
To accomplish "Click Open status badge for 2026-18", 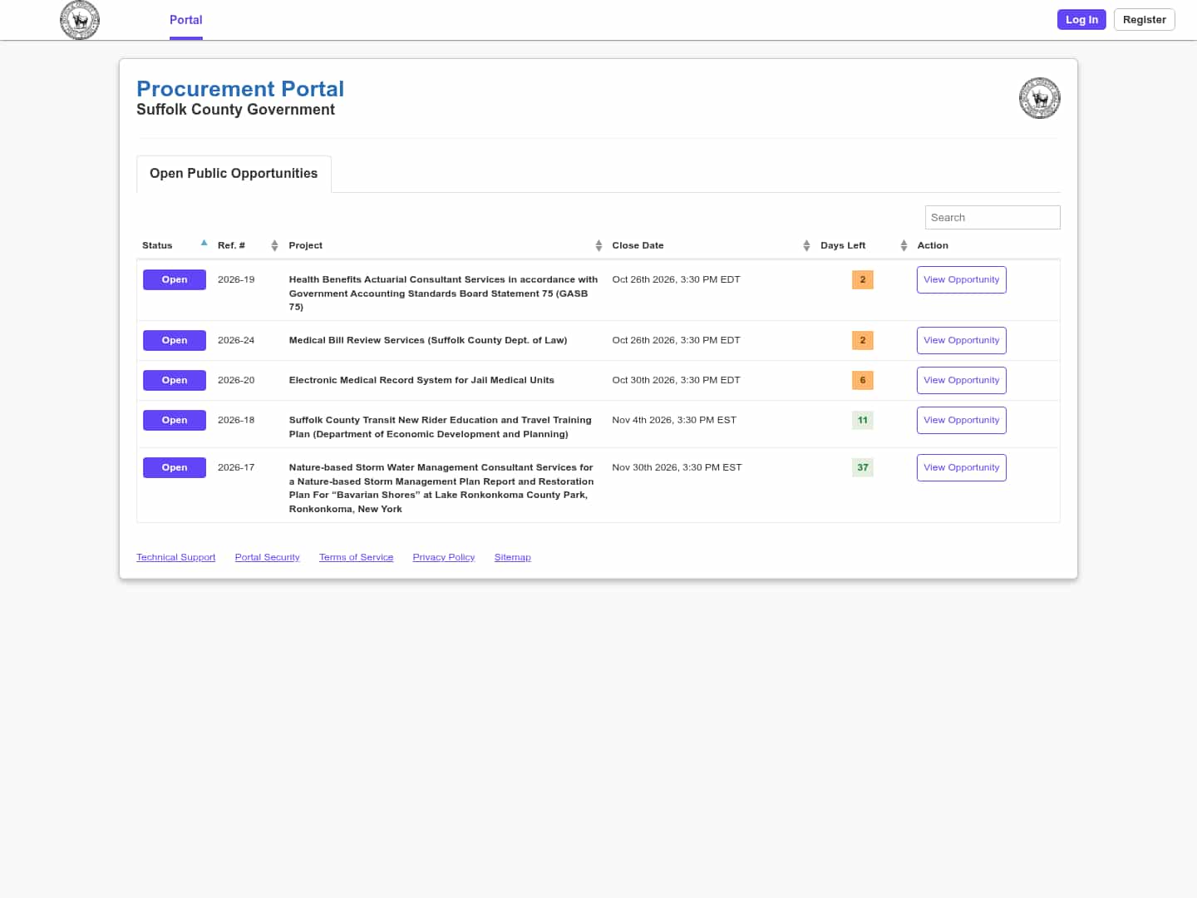I will (x=175, y=420).
